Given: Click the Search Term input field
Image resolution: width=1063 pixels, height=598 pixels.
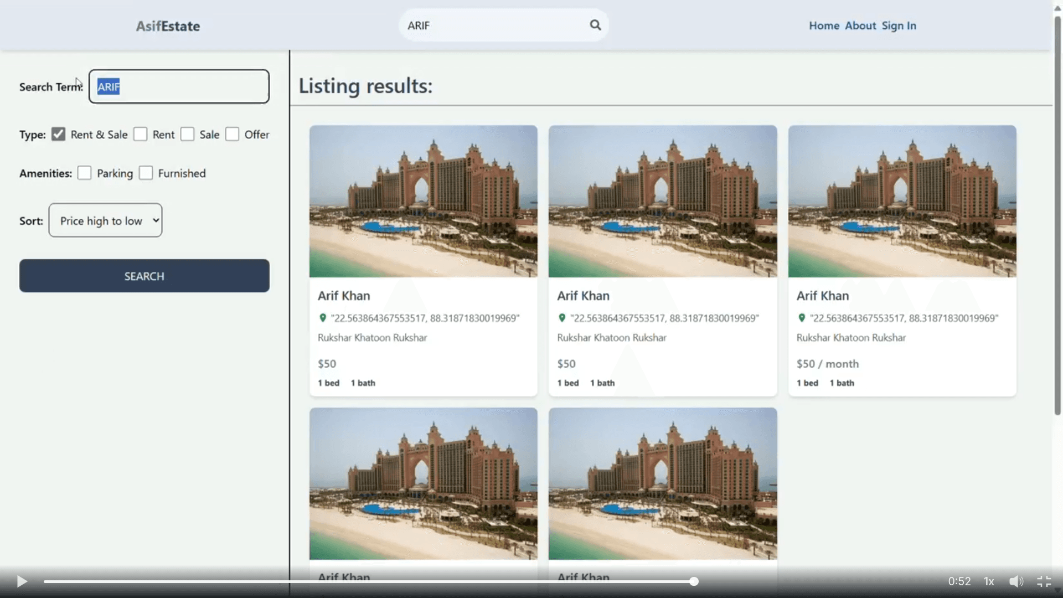Looking at the screenshot, I should (x=179, y=86).
